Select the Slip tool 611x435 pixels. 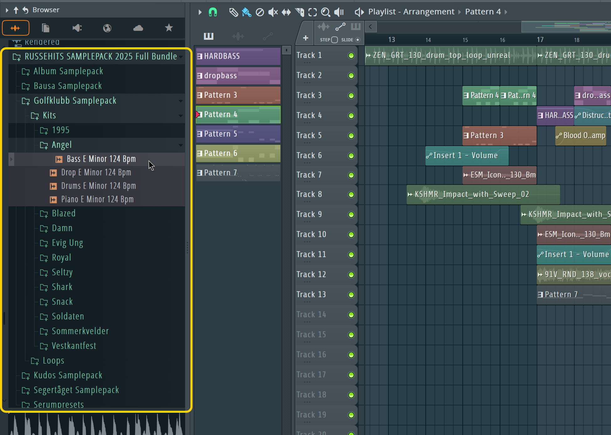(x=286, y=12)
